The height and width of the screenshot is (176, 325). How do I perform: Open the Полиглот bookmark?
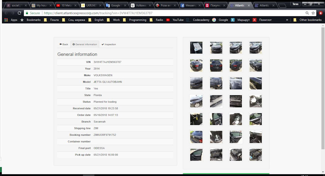(x=262, y=20)
